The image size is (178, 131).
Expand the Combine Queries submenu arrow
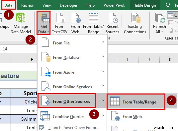103,116
